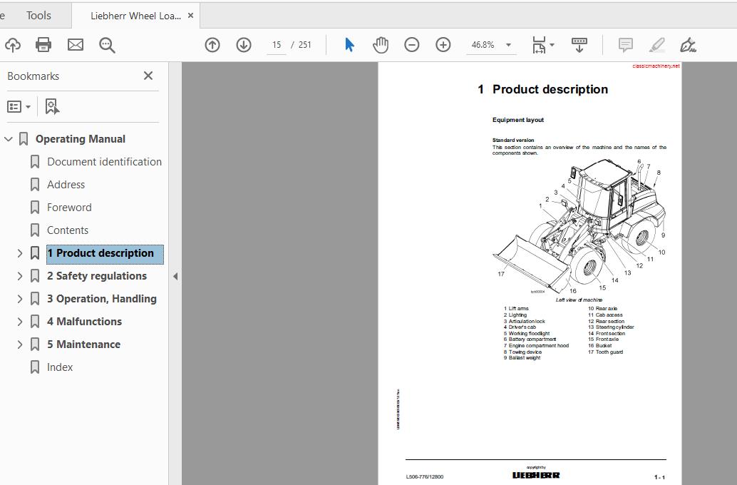The image size is (737, 485).
Task: Click the email attachment icon
Action: click(x=75, y=44)
